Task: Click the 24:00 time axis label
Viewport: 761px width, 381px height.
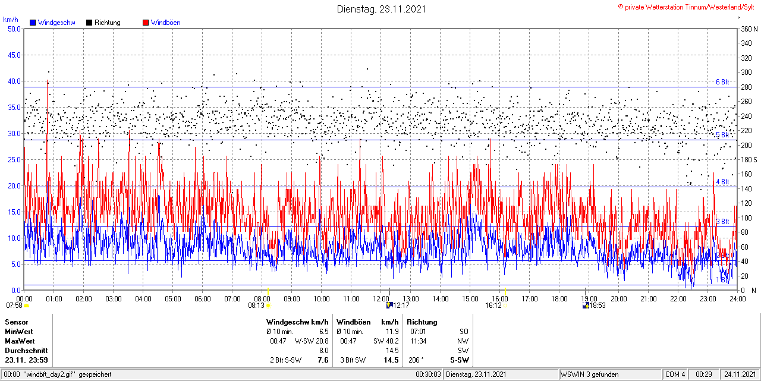Action: click(x=737, y=298)
